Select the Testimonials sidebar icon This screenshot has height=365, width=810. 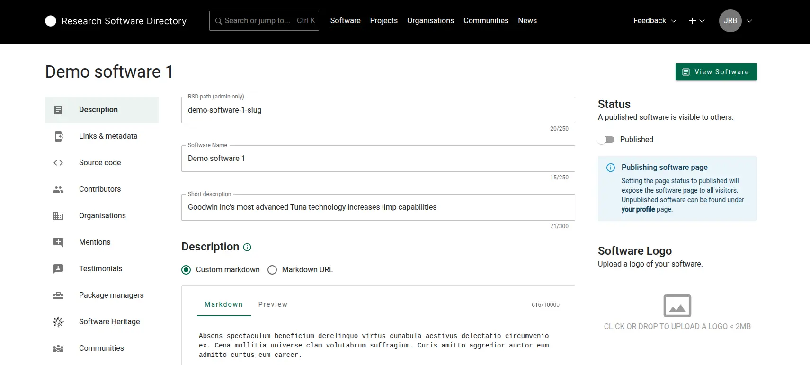[58, 269]
